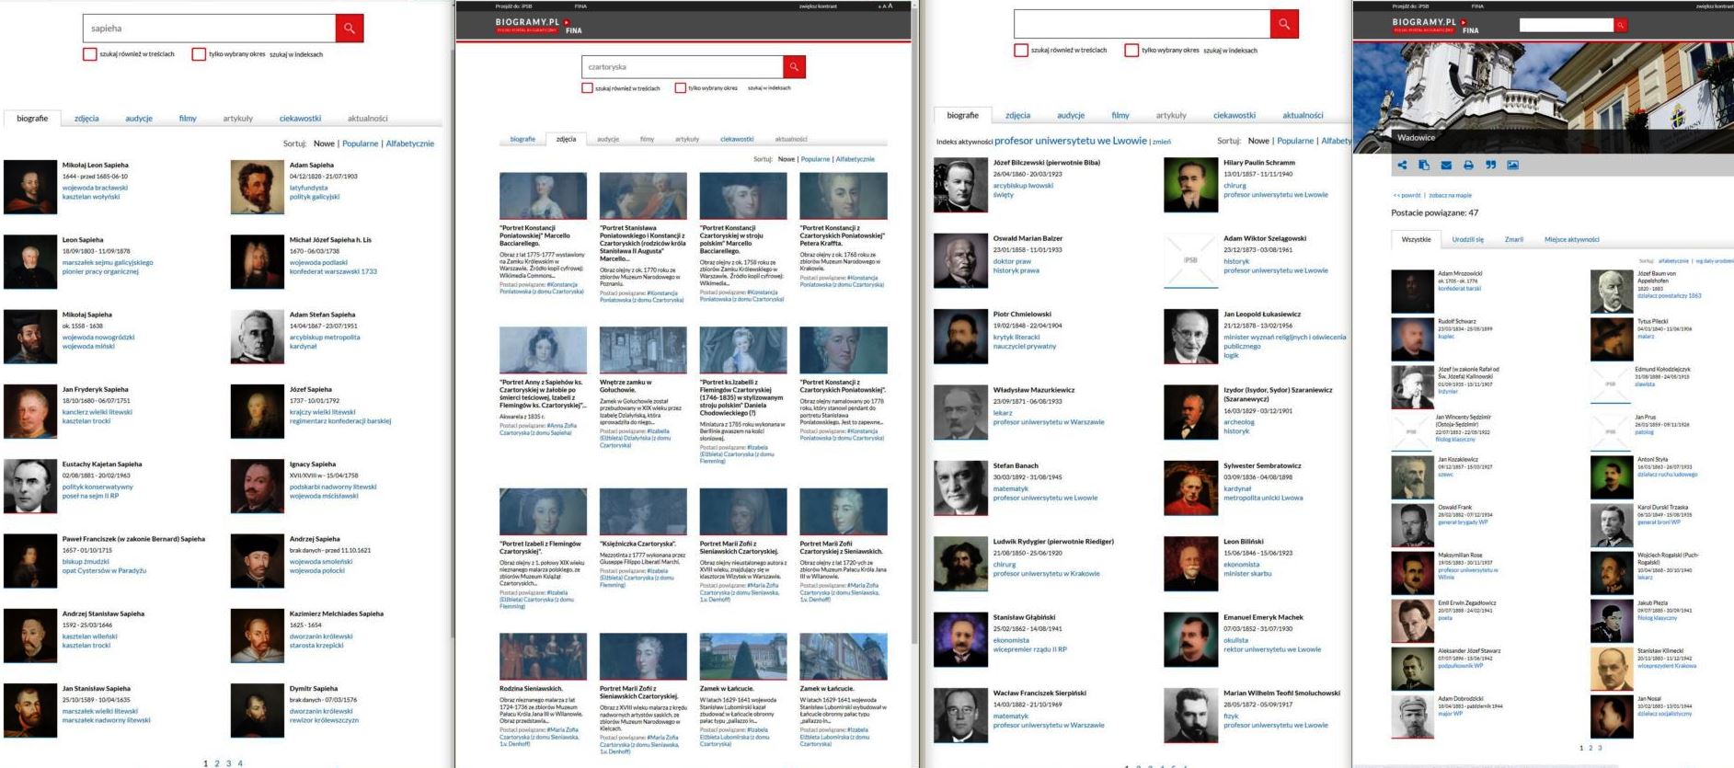The image size is (1734, 768).
Task: Click the '<< powrót' link on the Wadowice page
Action: tap(1407, 196)
